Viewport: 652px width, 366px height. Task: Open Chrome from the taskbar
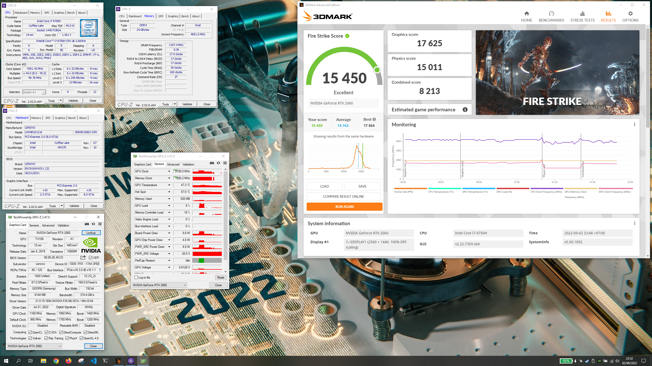56,361
